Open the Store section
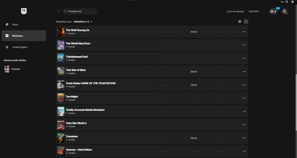Viewport: 297px width, 158px height. click(15, 24)
